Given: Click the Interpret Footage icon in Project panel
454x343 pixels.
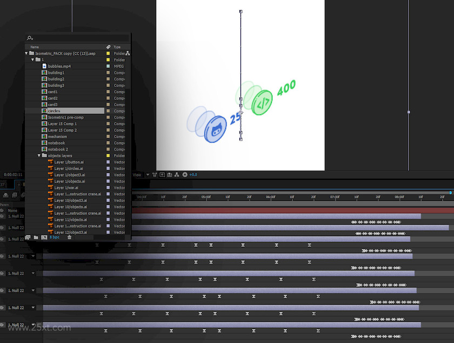Looking at the screenshot, I should point(28,237).
